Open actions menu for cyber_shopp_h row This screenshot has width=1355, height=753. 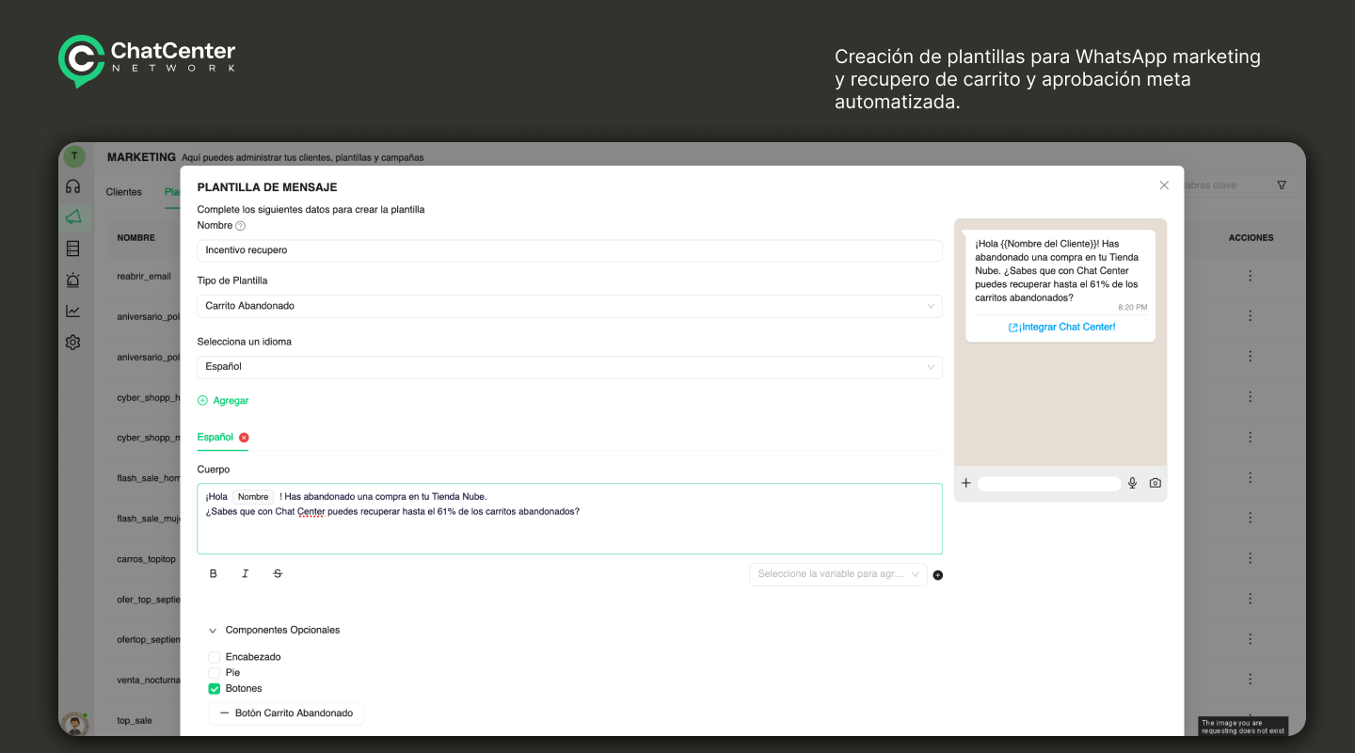[1251, 397]
